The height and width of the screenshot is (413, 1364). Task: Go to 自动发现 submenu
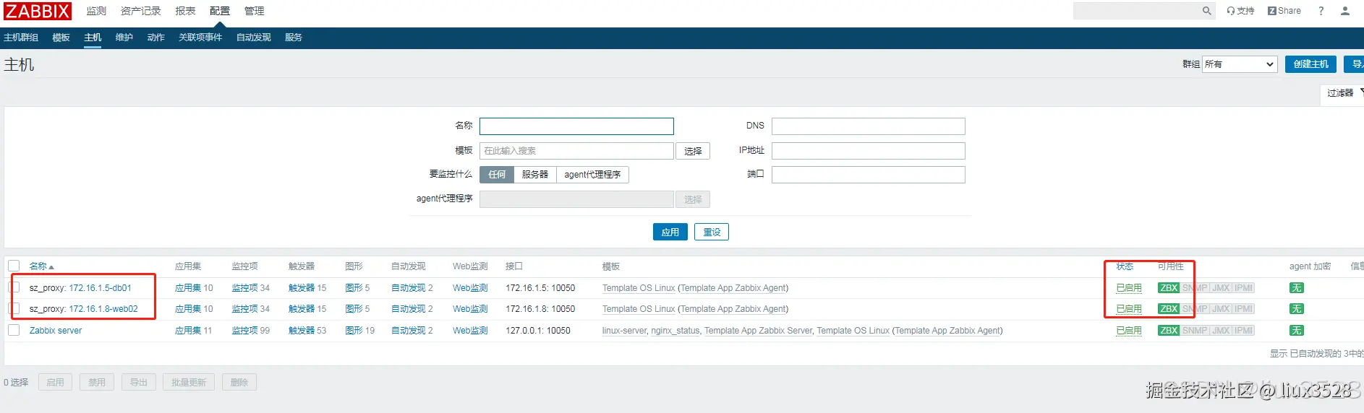pos(254,38)
